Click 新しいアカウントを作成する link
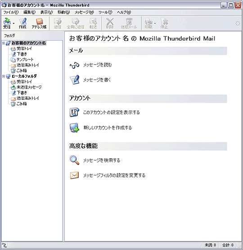The height and width of the screenshot is (250, 243). pyautogui.click(x=108, y=128)
